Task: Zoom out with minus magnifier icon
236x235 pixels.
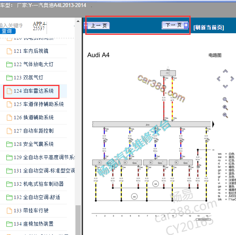Action: [225, 115]
